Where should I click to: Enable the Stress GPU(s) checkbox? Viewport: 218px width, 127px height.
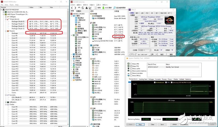pos(131,76)
